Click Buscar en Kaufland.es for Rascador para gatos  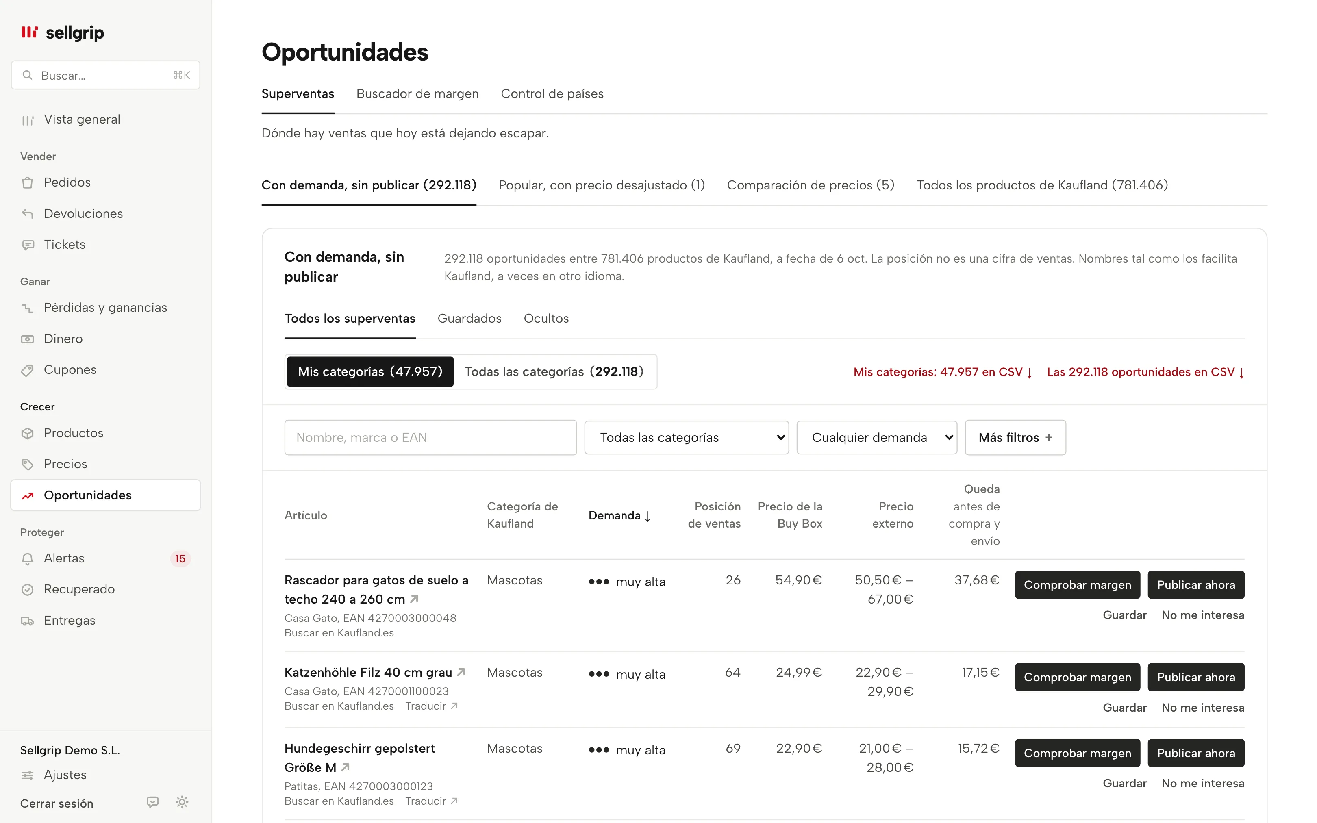tap(339, 633)
